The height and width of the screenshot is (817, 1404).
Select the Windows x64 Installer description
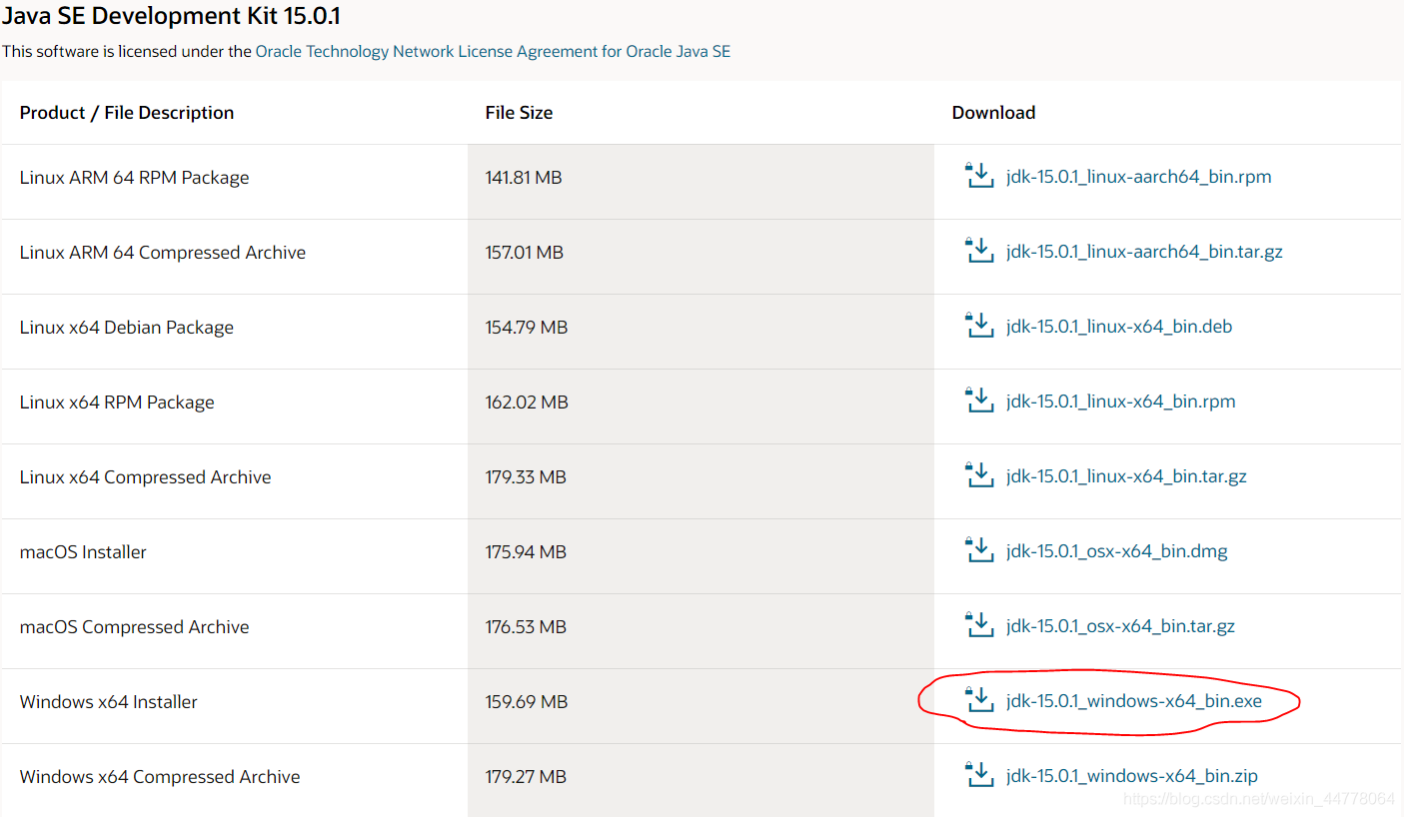pos(109,702)
